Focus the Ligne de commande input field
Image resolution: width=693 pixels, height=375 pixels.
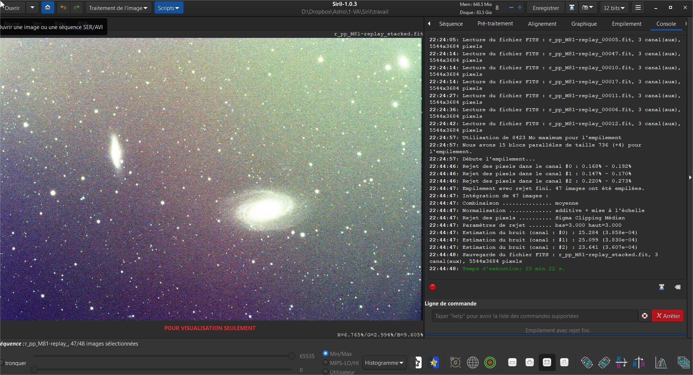pos(535,316)
